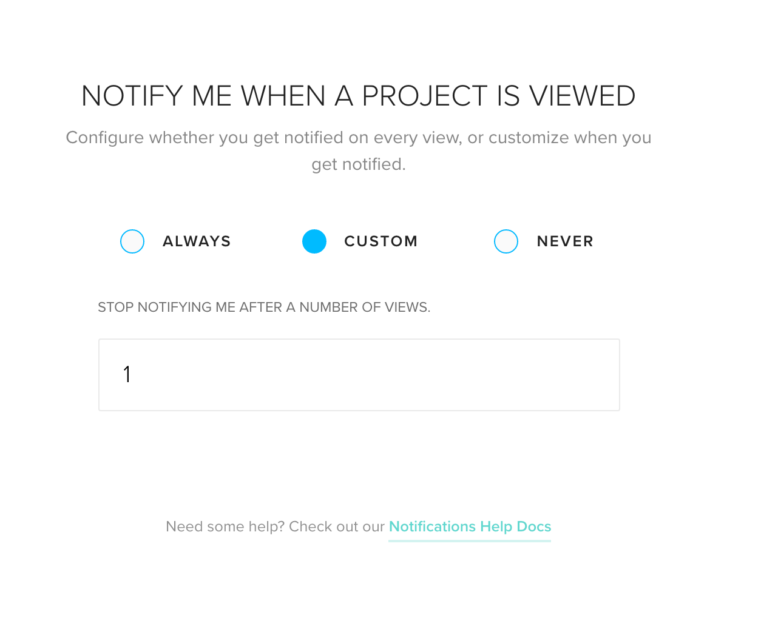
Task: Click the CUSTOM option label
Action: click(380, 241)
